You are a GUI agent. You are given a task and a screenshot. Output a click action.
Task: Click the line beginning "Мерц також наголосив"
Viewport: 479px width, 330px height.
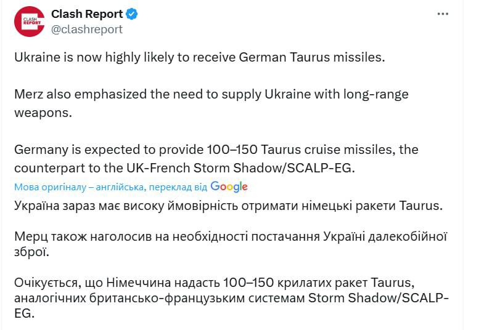(x=229, y=236)
